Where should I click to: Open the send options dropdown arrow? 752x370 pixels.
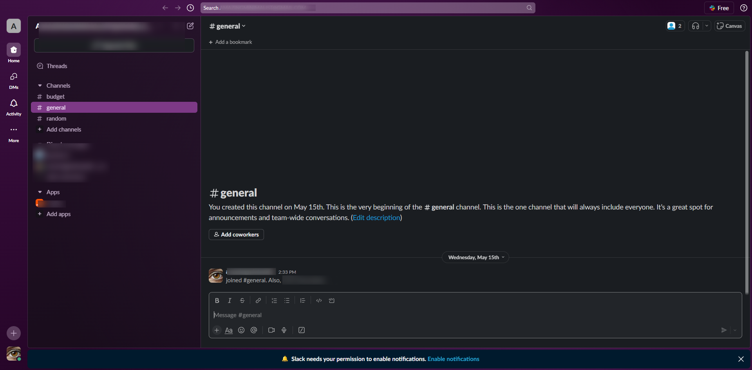pos(735,330)
